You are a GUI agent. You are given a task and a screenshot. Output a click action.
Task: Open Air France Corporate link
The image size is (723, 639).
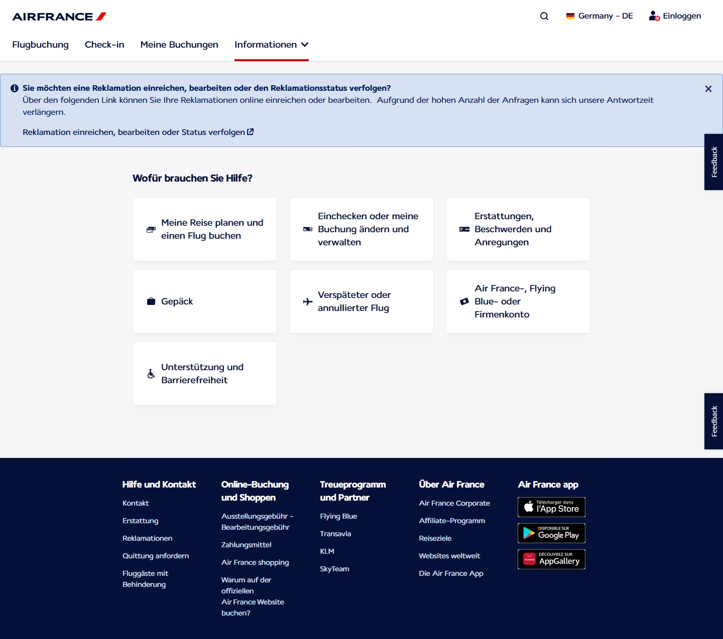pyautogui.click(x=454, y=503)
